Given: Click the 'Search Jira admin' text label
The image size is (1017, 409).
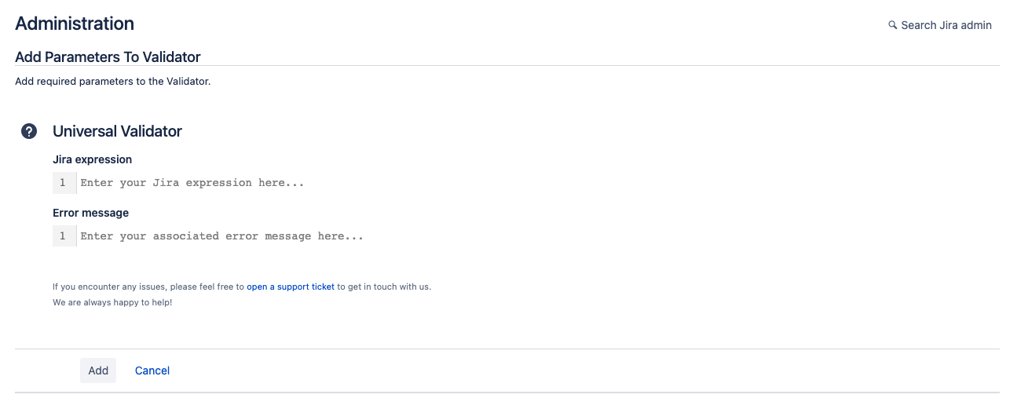Looking at the screenshot, I should (946, 25).
